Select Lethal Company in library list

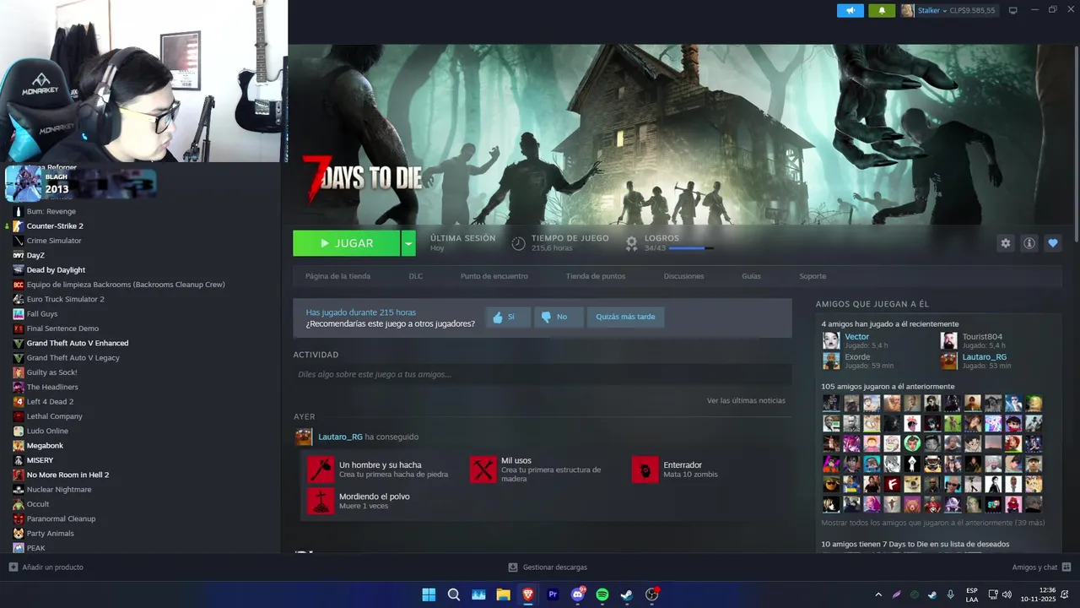tap(54, 416)
